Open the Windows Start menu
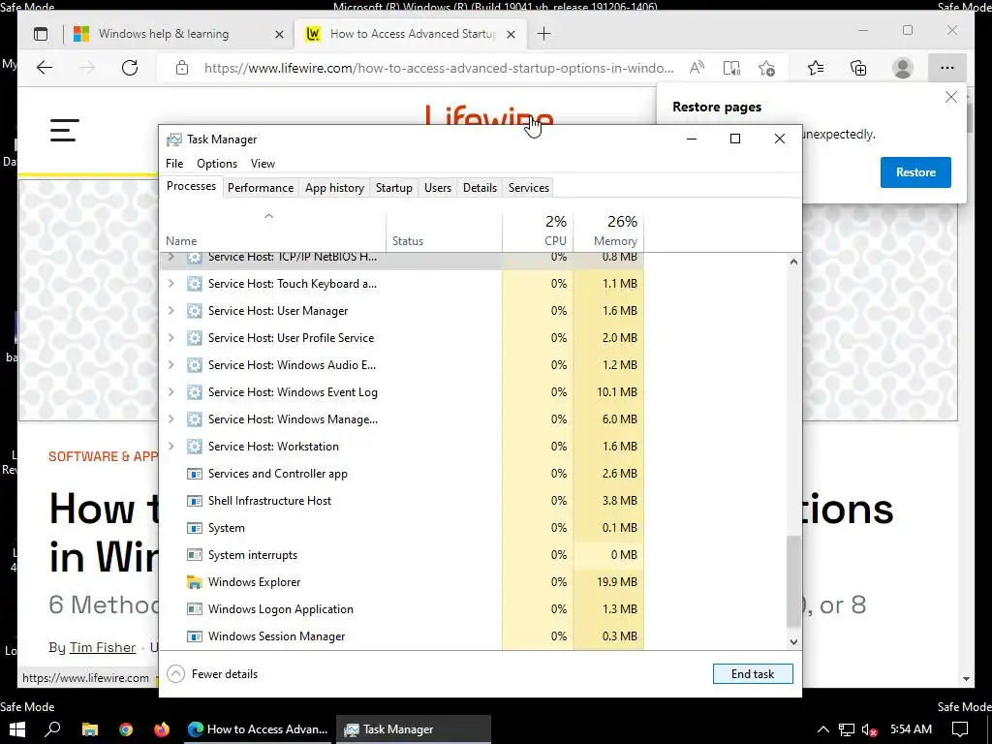Image resolution: width=992 pixels, height=744 pixels. 17,729
